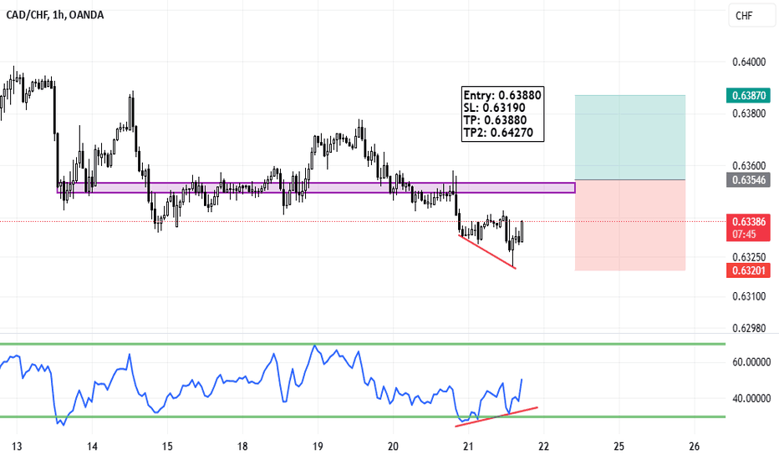
Task: Click the Entry/SL/TP text annotation box
Action: pyautogui.click(x=503, y=114)
